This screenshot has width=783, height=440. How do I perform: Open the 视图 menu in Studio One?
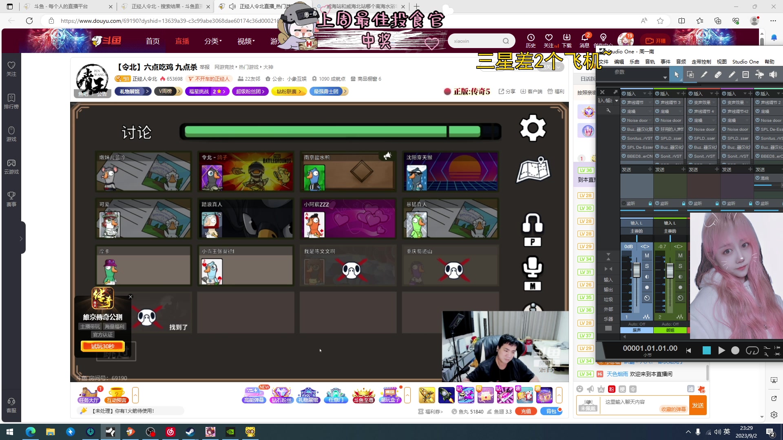click(x=722, y=62)
